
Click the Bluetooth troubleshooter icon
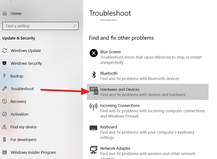(94, 75)
